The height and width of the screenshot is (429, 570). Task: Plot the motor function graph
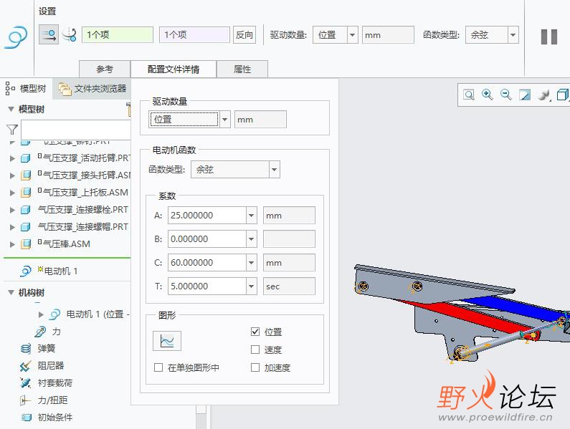click(x=167, y=341)
